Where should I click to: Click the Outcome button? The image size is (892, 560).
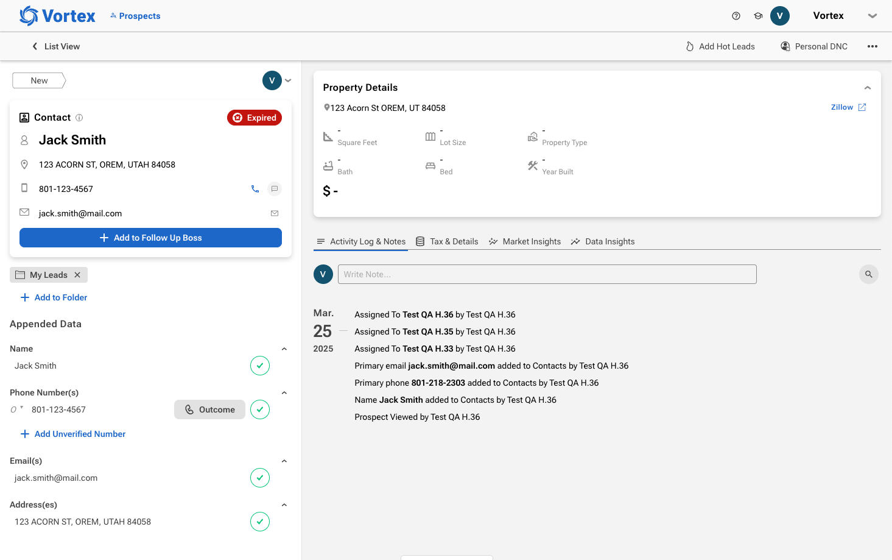[x=209, y=409]
